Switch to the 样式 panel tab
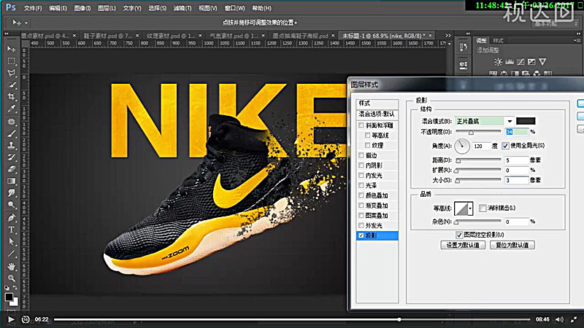 click(x=498, y=41)
